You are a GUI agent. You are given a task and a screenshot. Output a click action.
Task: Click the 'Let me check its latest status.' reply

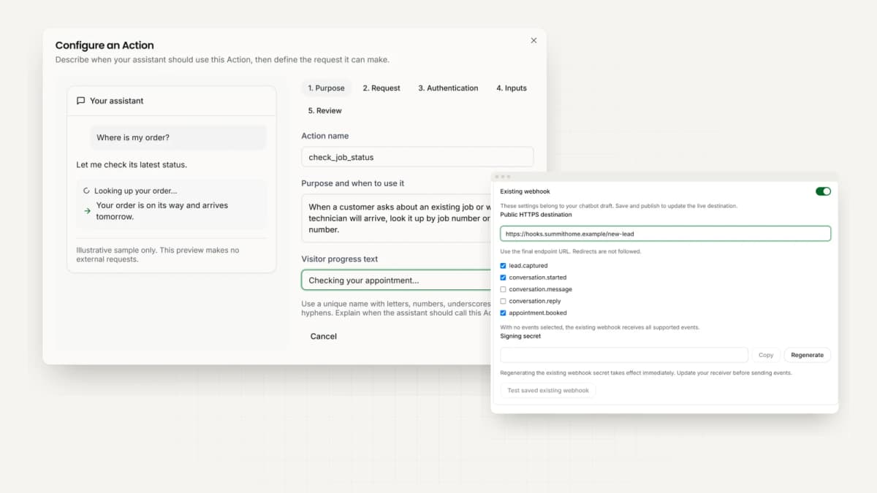(132, 165)
